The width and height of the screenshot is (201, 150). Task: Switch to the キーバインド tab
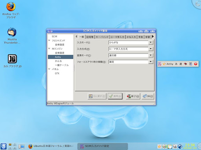coord(102,37)
